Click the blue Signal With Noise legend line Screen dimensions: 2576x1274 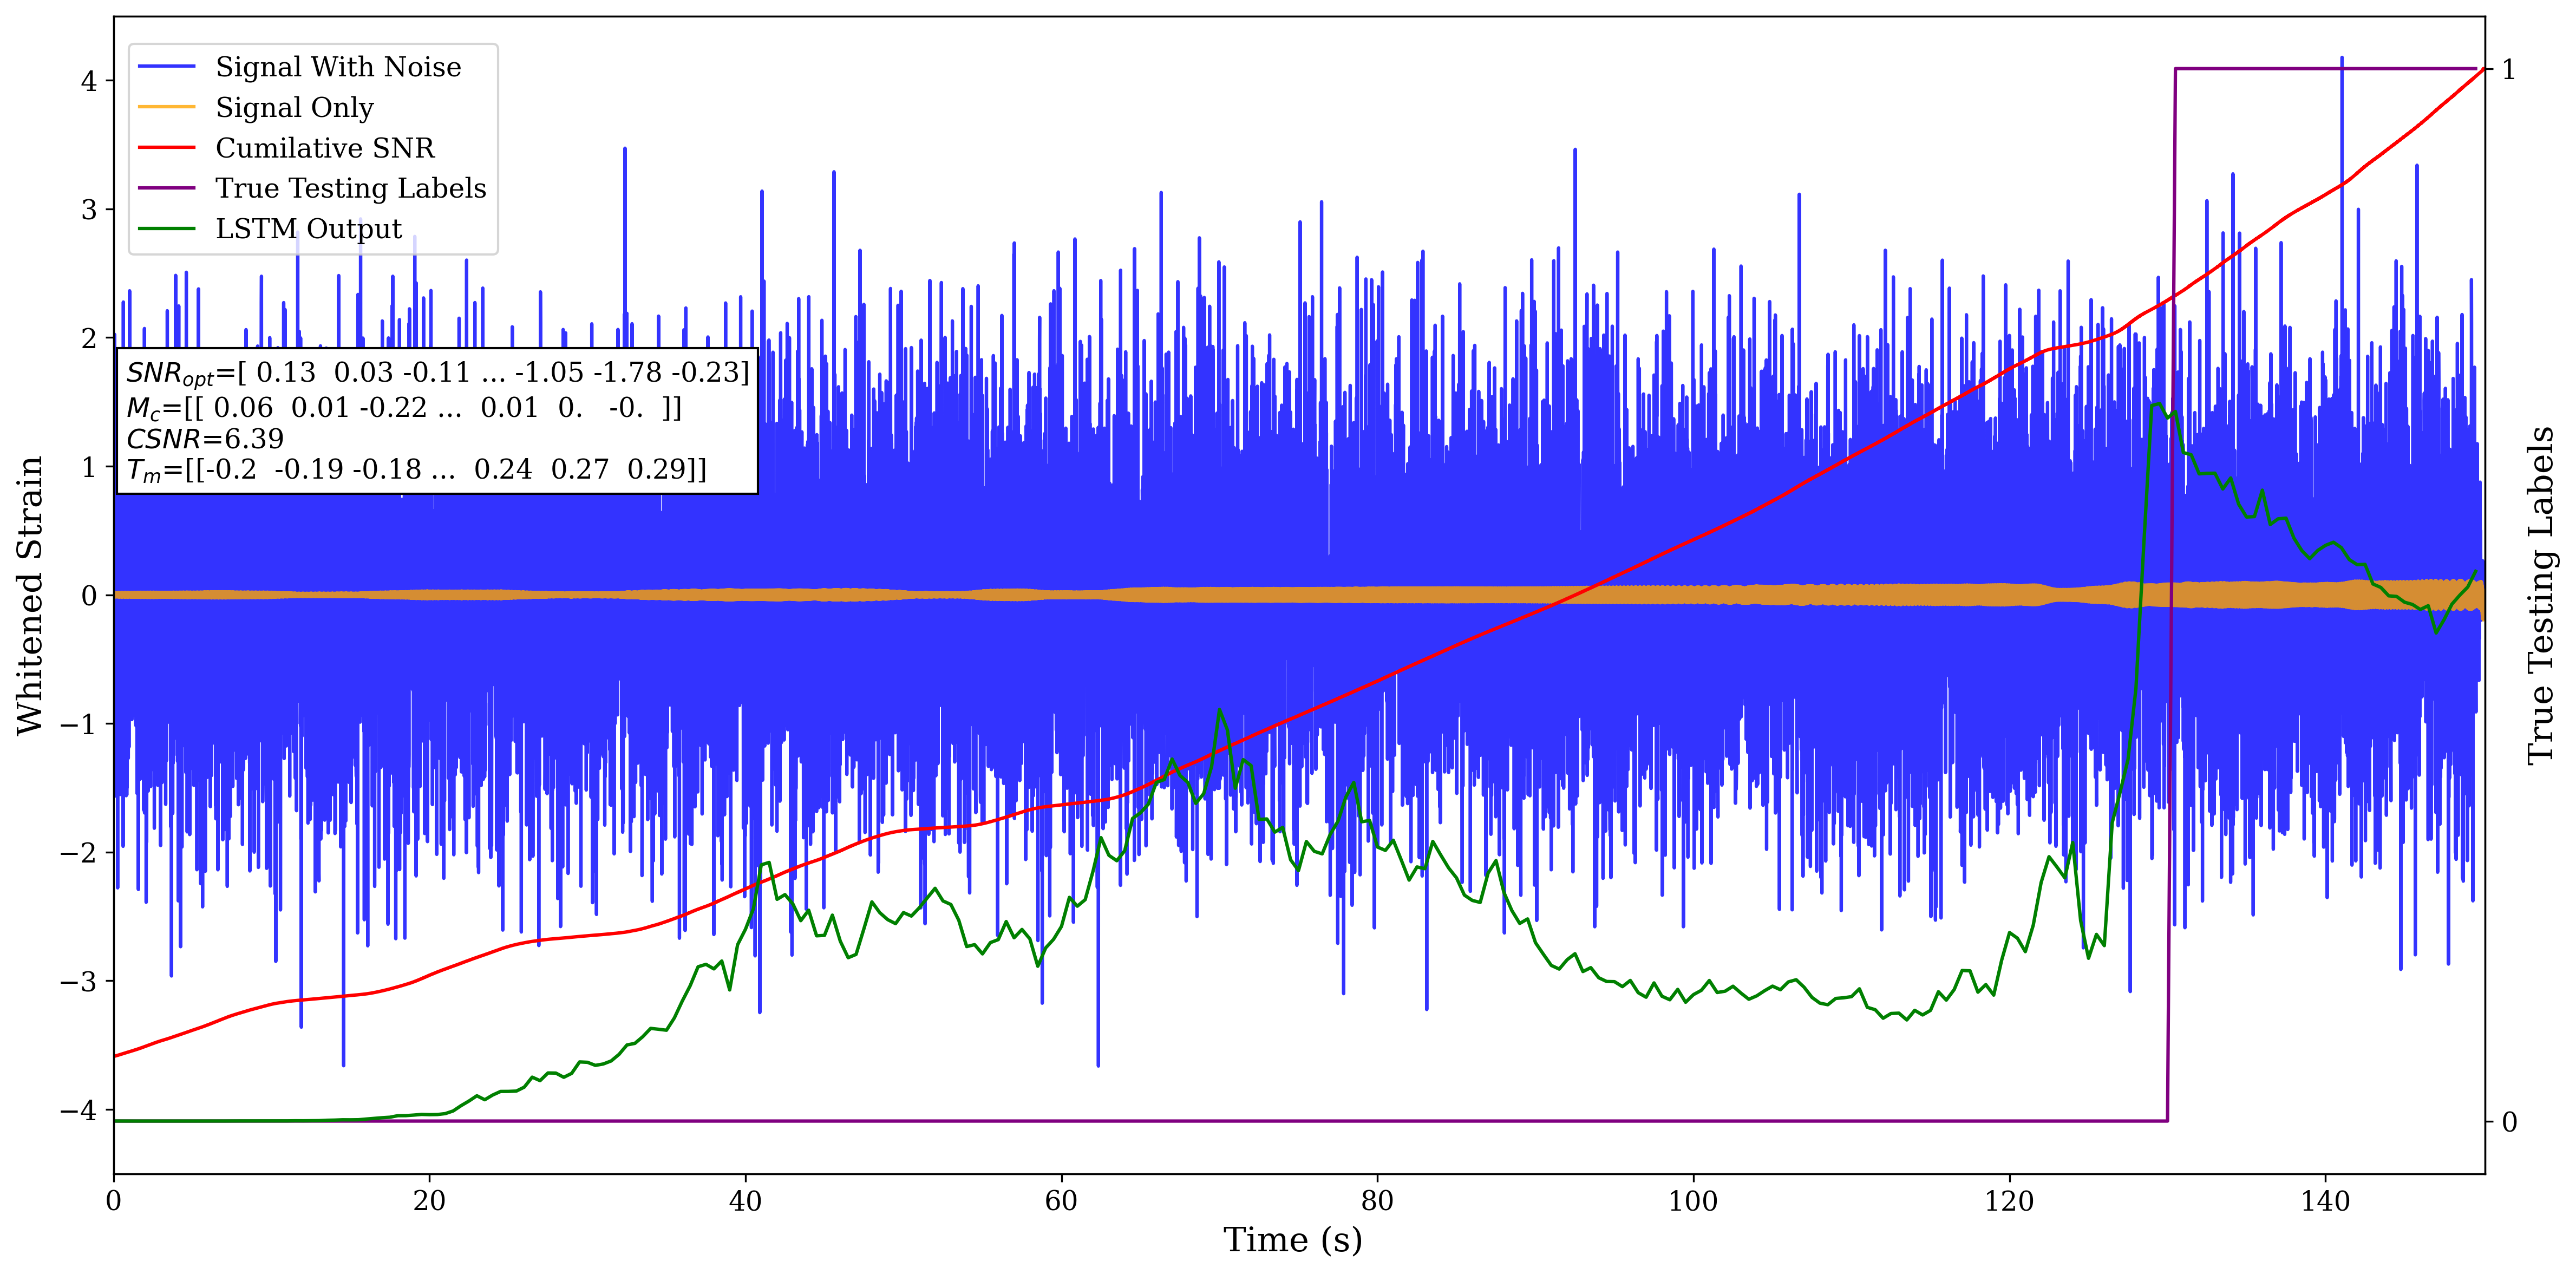point(166,67)
